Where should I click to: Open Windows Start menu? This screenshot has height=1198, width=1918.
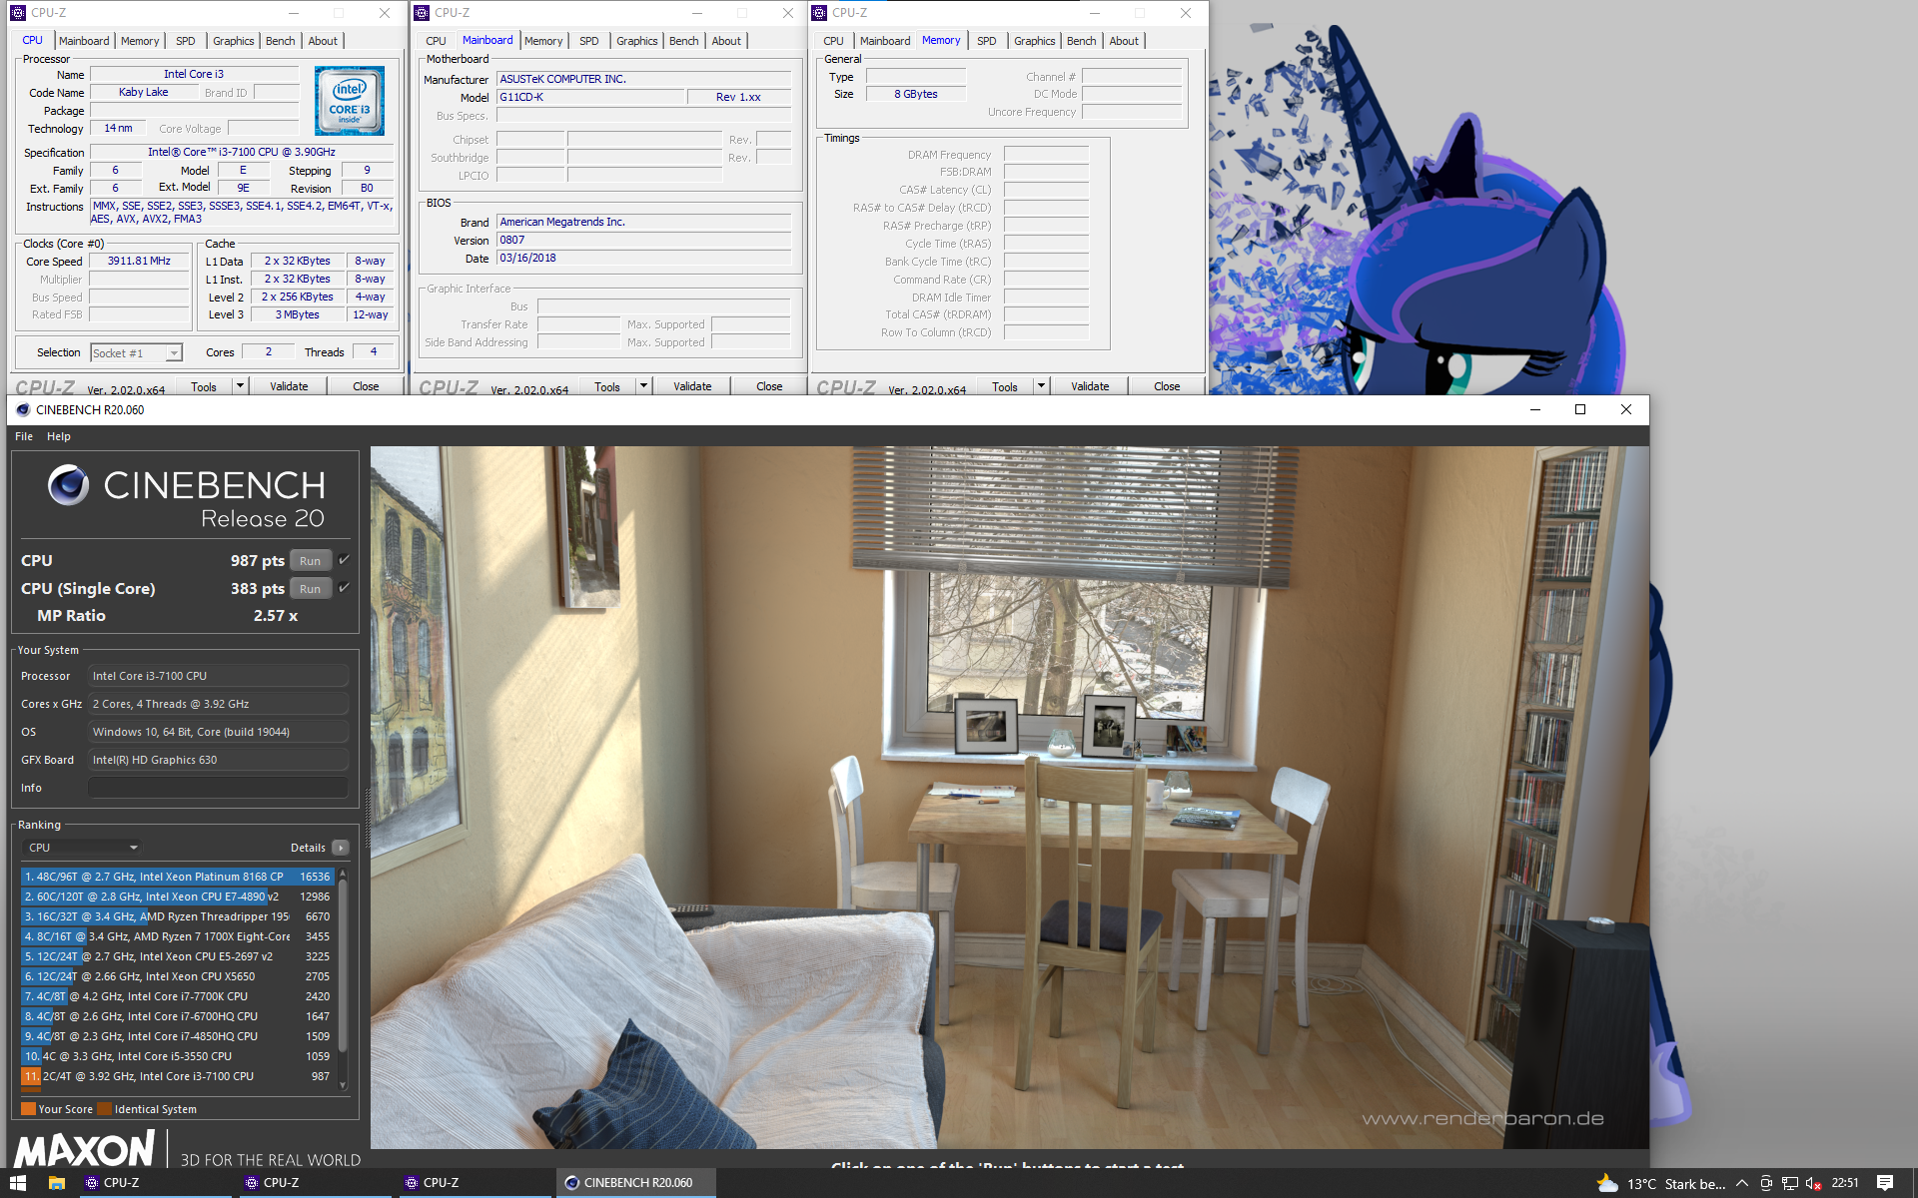[x=18, y=1183]
